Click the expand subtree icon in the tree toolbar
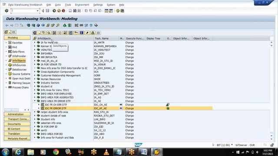Viewport: 278px width, 156px height. coord(43,33)
